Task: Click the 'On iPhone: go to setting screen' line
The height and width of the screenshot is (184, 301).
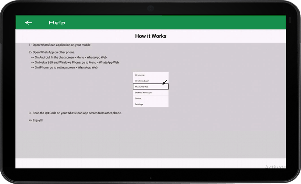Action: pyautogui.click(x=64, y=68)
